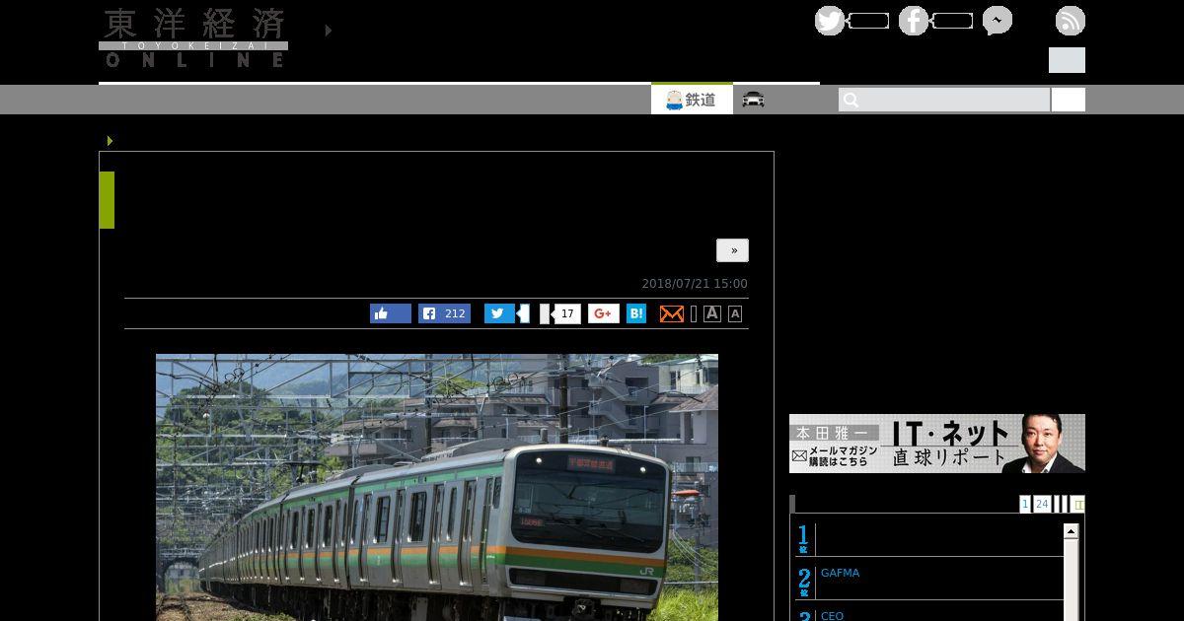Click the gray button below RSS icon
The image size is (1184, 621).
pos(1067,60)
